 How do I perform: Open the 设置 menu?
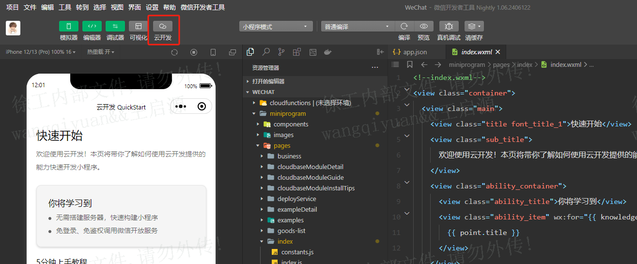click(152, 7)
